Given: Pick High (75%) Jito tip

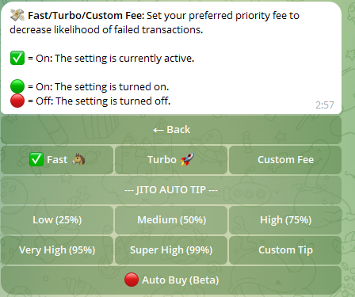Looking at the screenshot, I should tap(285, 220).
